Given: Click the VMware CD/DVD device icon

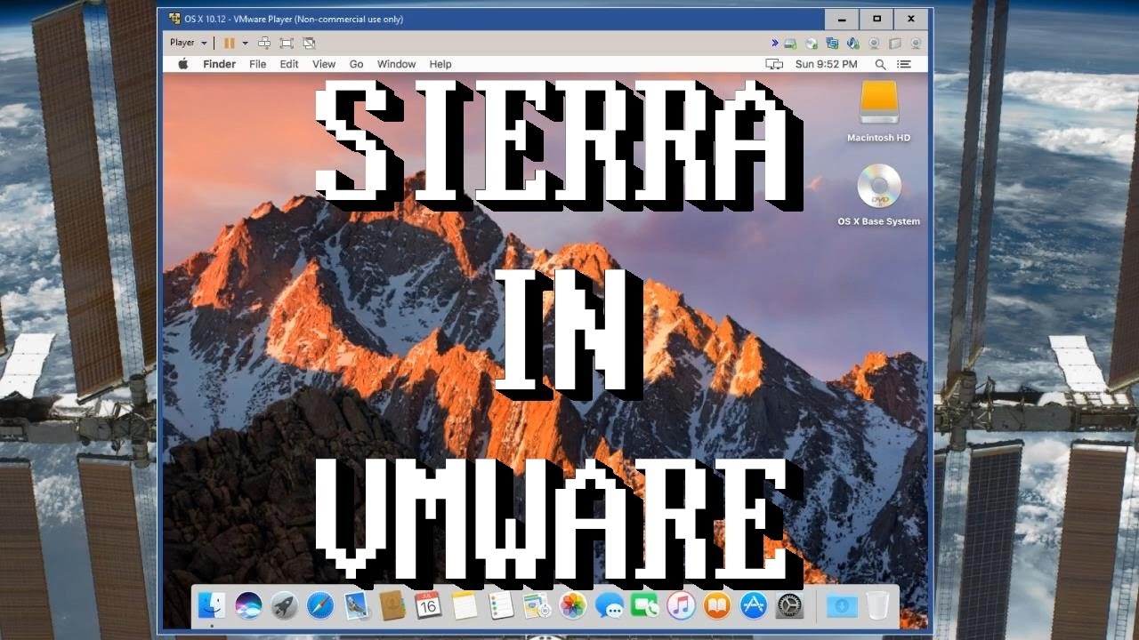Looking at the screenshot, I should 812,43.
